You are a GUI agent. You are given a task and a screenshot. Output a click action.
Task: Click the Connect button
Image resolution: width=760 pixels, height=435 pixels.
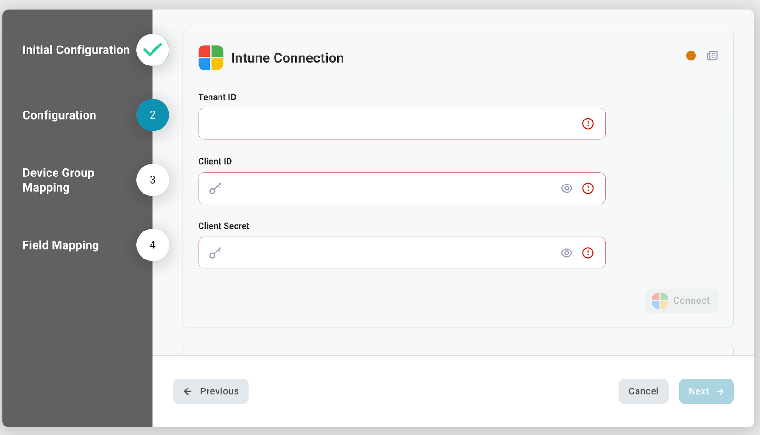pos(681,301)
